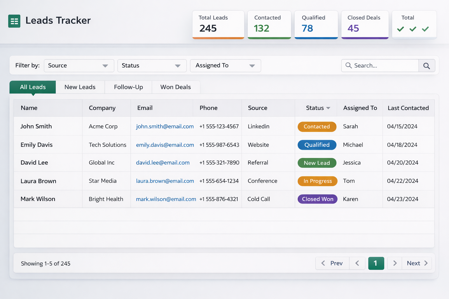Click the standalone right chevron pagination arrow
The height and width of the screenshot is (299, 449).
click(x=395, y=263)
